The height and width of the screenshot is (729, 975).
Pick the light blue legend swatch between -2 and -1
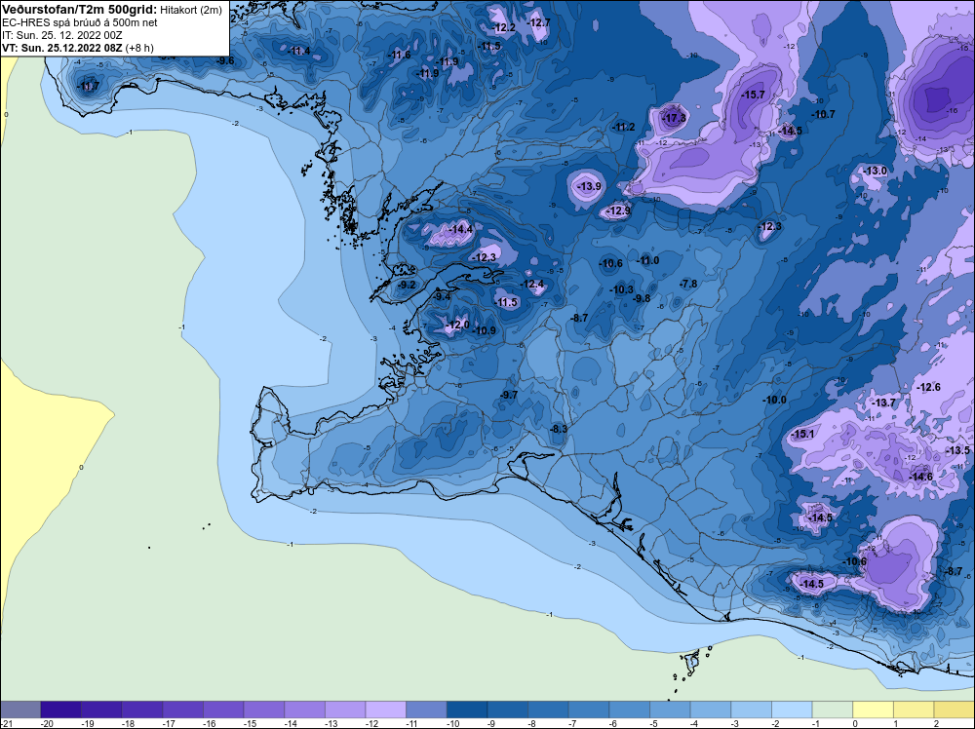coord(792,710)
